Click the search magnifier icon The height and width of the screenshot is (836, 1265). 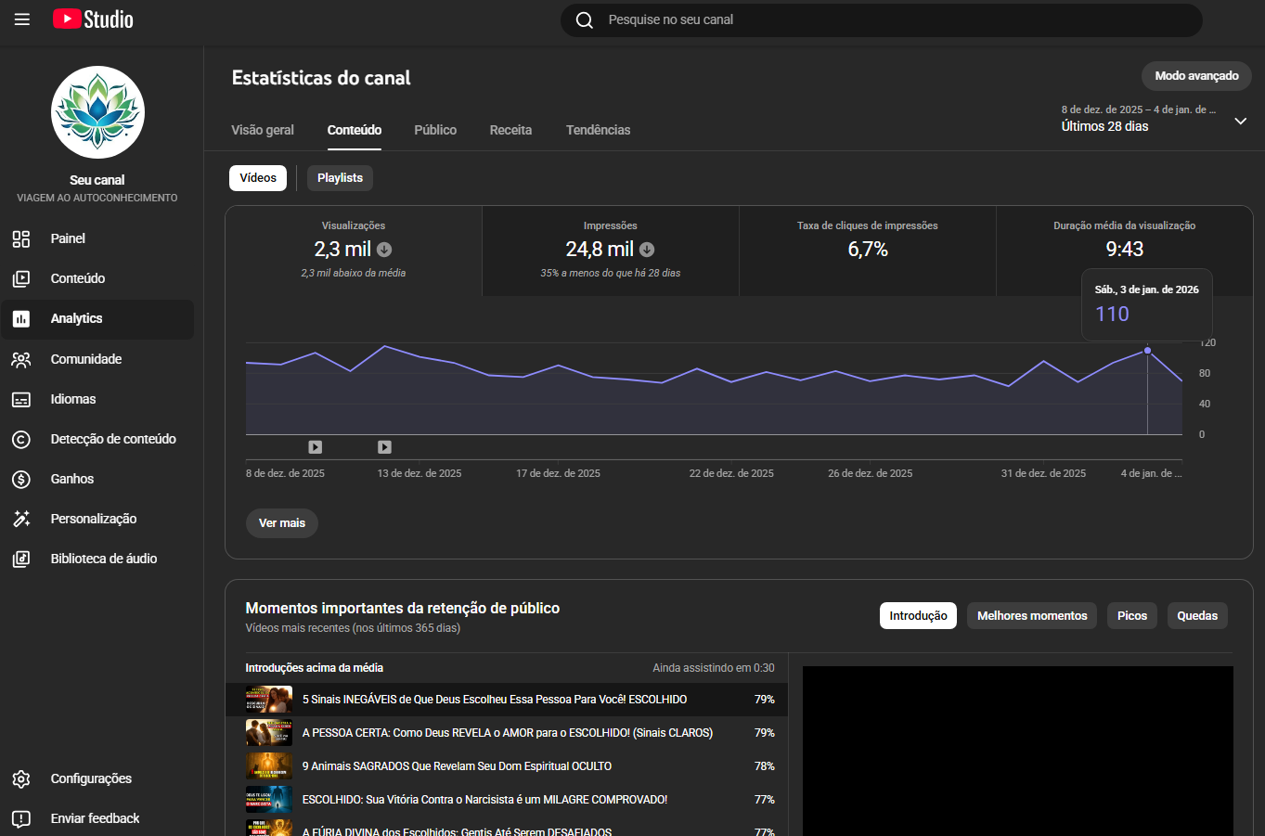coord(585,19)
